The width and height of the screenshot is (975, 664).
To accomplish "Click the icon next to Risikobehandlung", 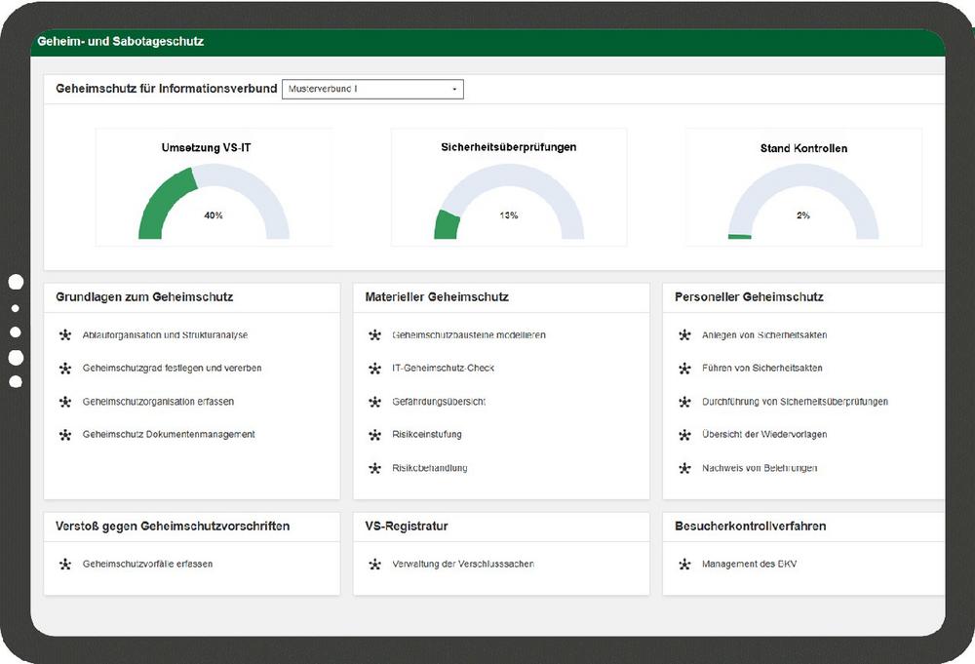I will click(374, 468).
